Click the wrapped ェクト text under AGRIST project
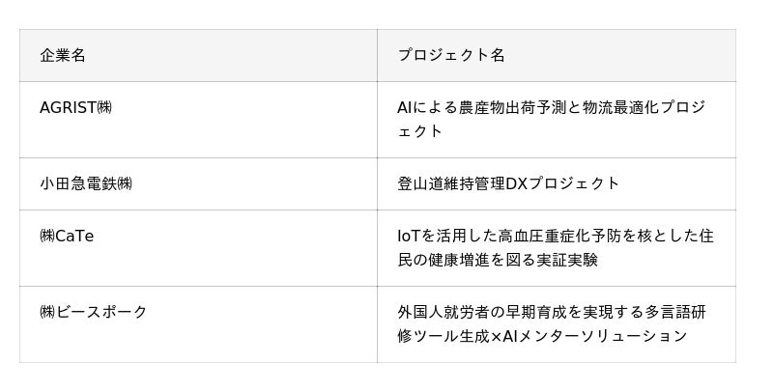The width and height of the screenshot is (773, 392). click(420, 131)
